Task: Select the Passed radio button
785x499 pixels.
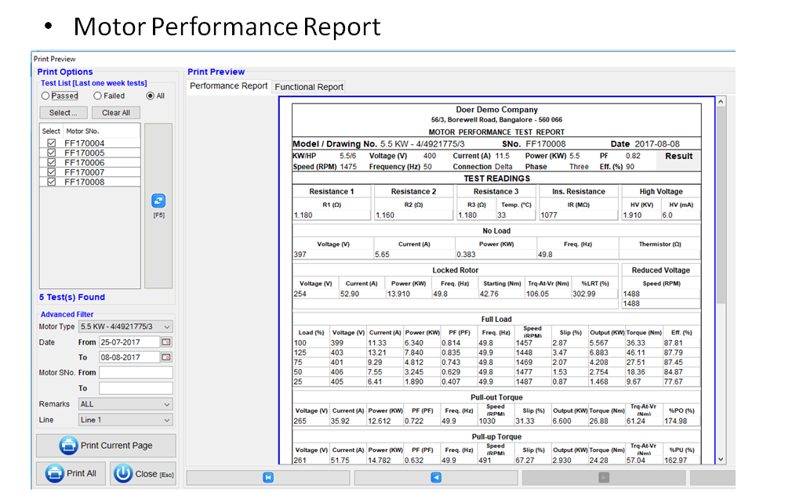Action: point(46,96)
